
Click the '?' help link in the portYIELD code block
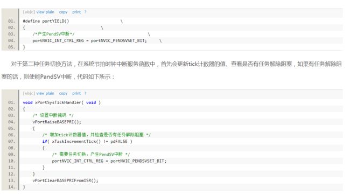coord(85,12)
